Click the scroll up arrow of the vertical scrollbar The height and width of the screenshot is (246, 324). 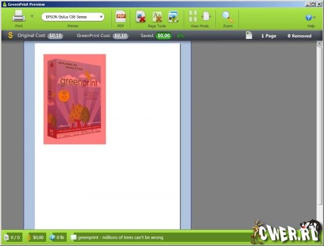(x=319, y=44)
